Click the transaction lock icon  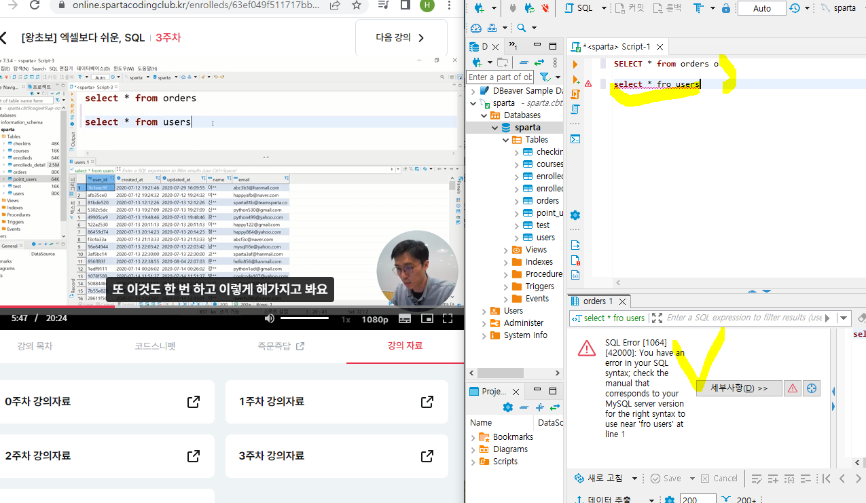(x=726, y=9)
